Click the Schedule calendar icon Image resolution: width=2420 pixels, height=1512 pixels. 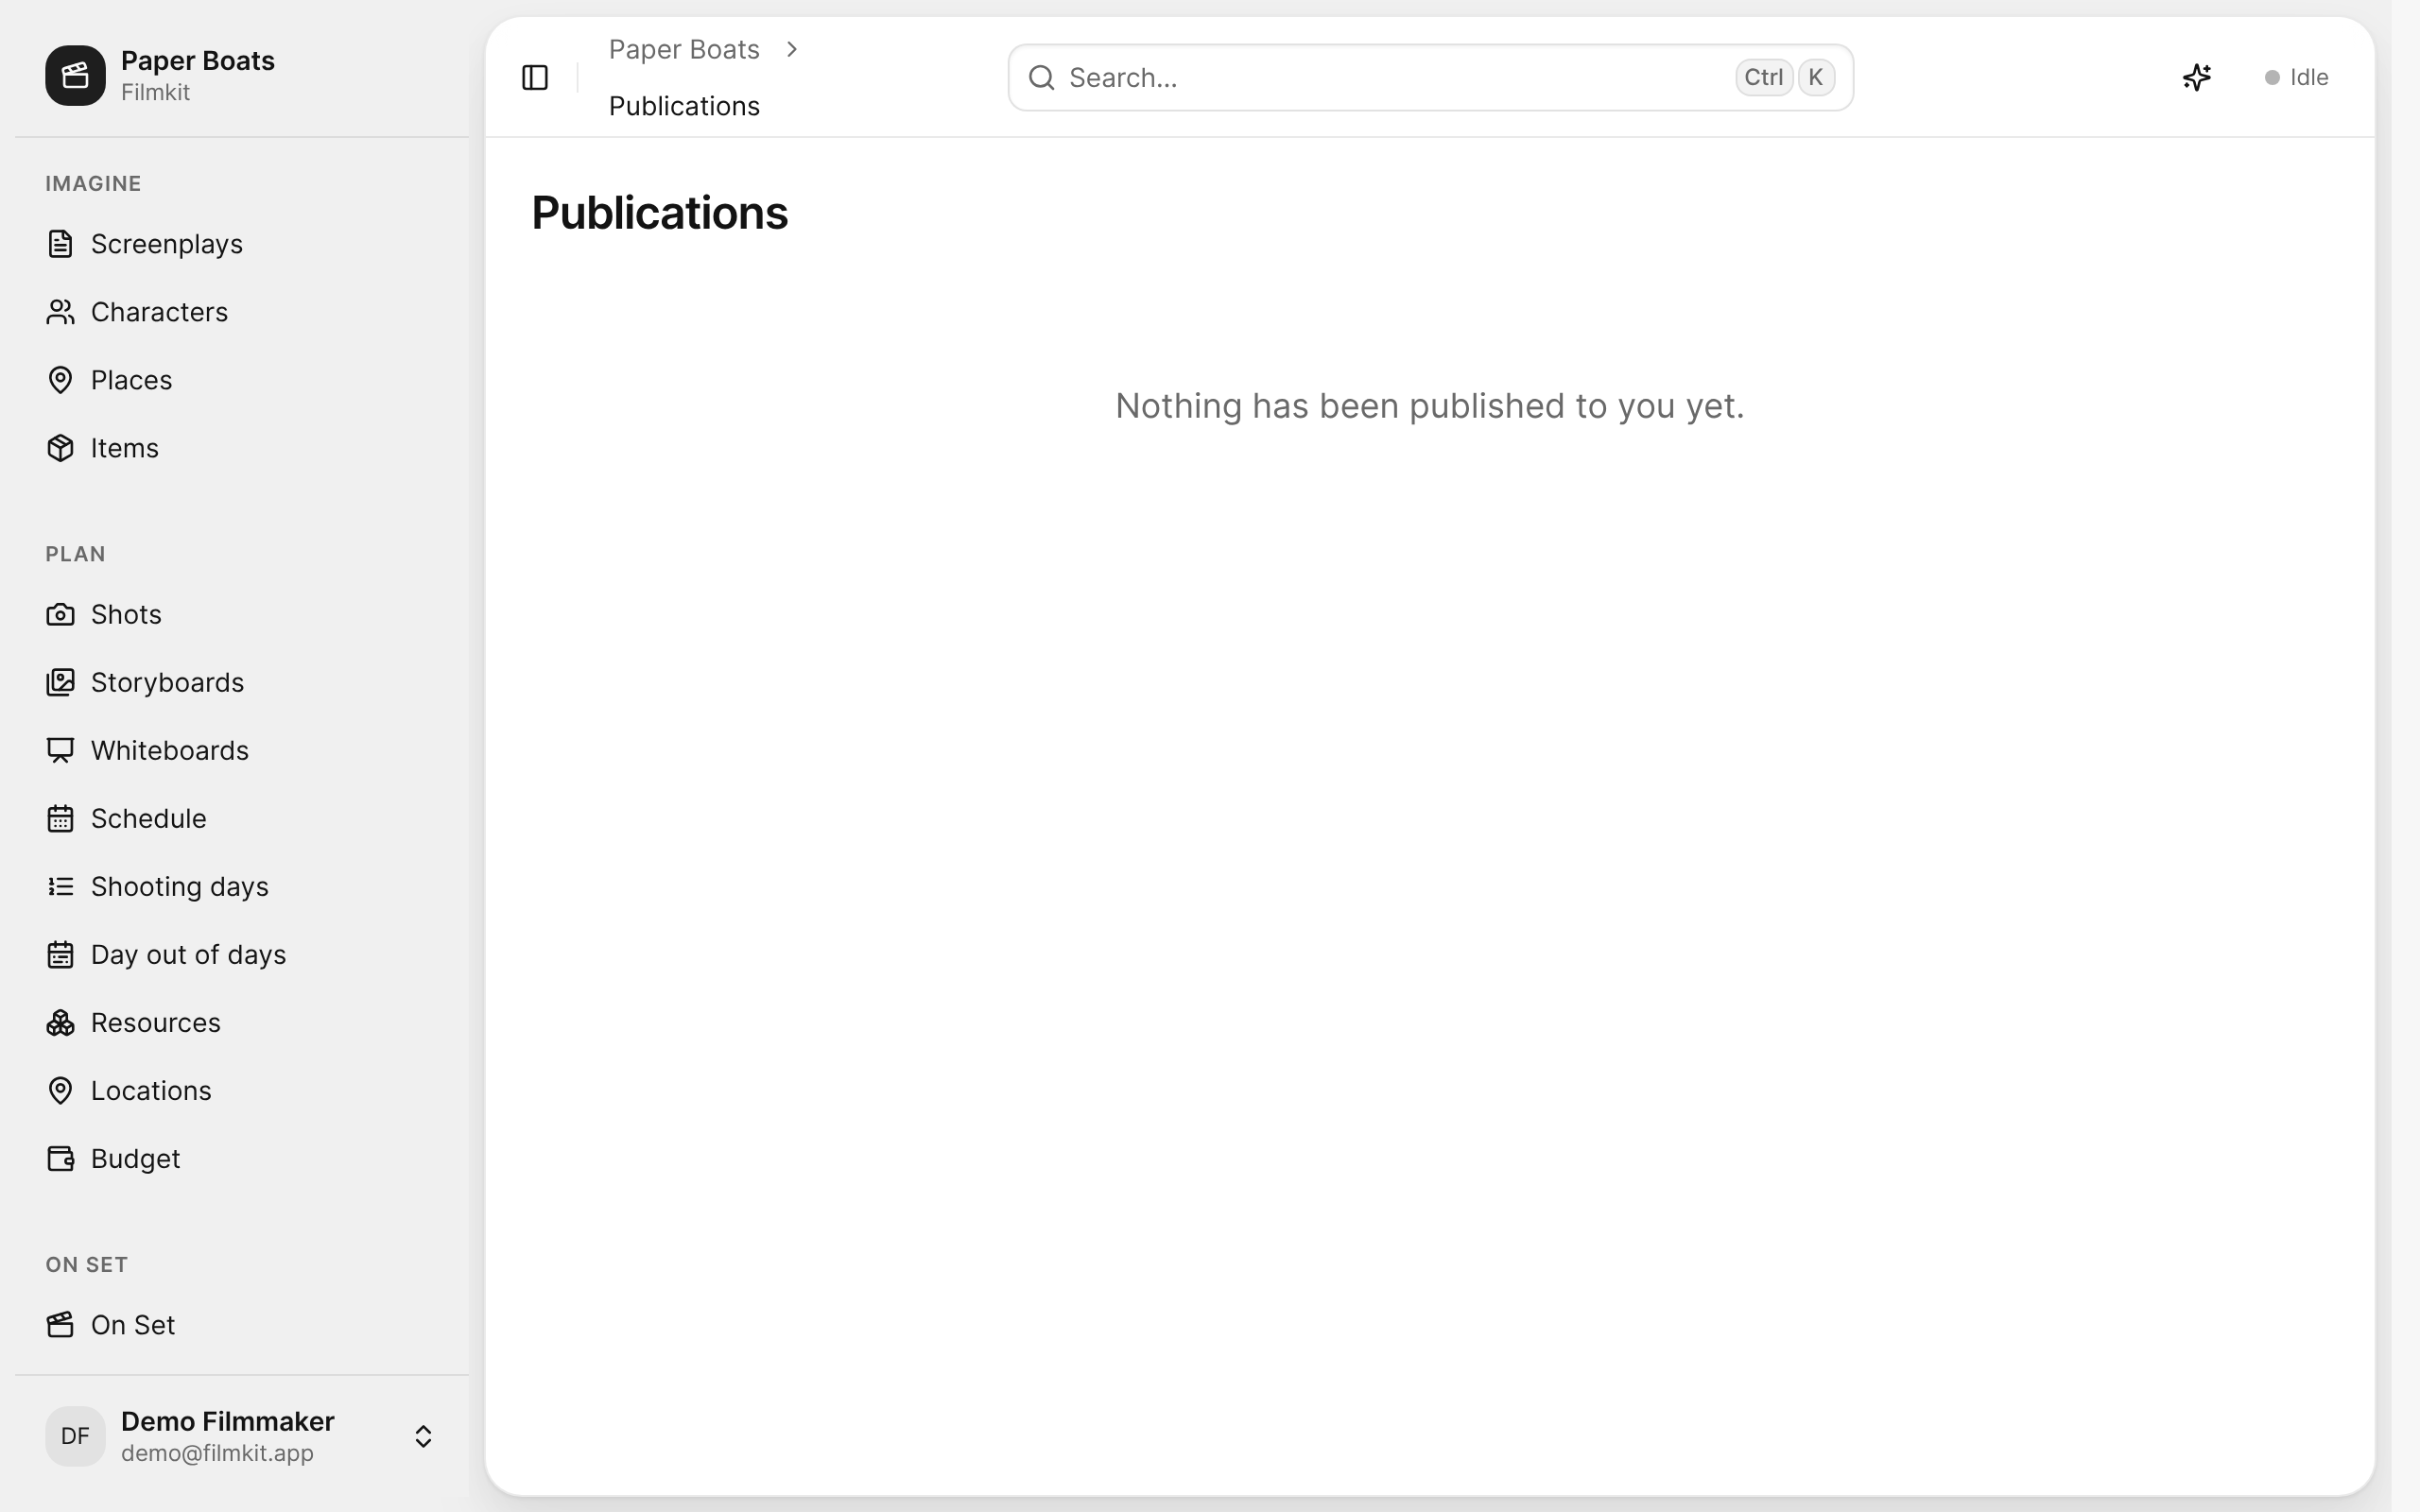tap(60, 818)
